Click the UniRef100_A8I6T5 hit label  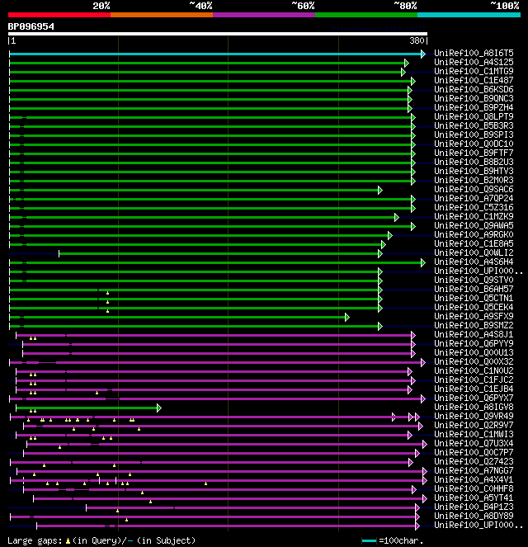point(474,53)
